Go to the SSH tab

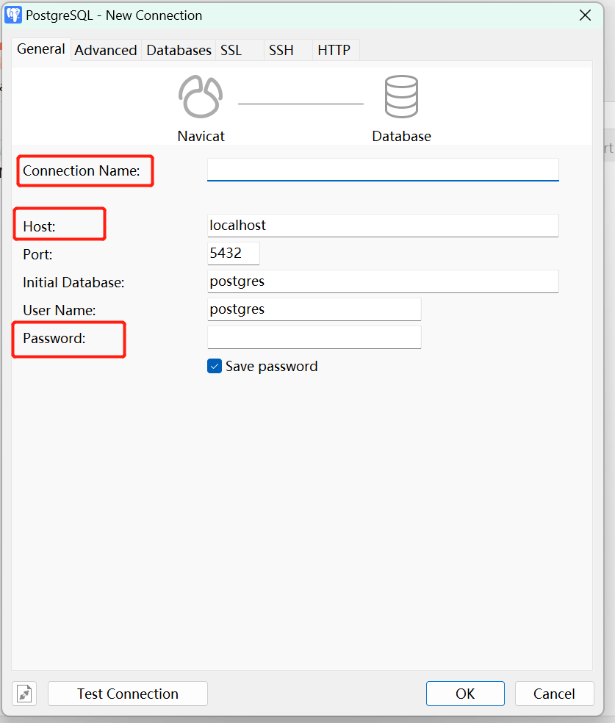(x=281, y=50)
